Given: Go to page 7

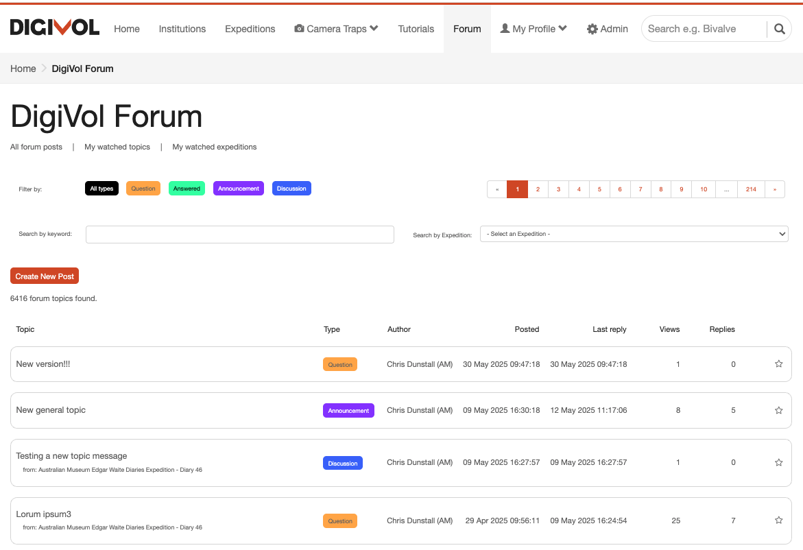Looking at the screenshot, I should [x=640, y=189].
